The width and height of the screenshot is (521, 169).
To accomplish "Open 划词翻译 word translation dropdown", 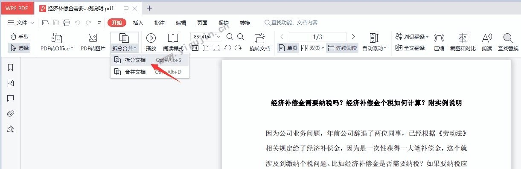I will (412, 37).
